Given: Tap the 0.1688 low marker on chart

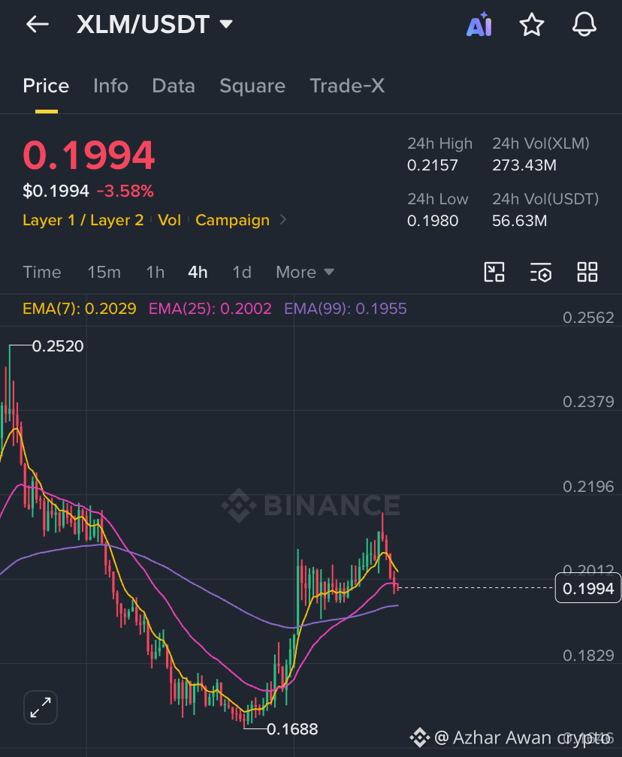Looking at the screenshot, I should [292, 729].
